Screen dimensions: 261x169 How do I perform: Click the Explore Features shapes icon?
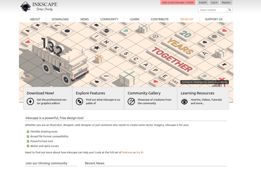tap(80, 102)
